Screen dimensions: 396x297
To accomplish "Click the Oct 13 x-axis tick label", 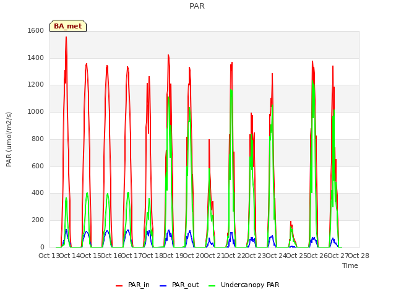I will click(x=49, y=256).
